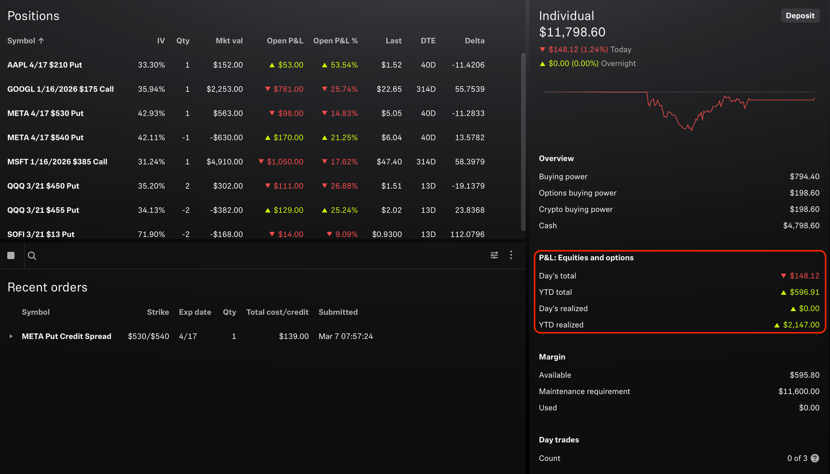Sort positions by DTE column
830x474 pixels.
[428, 41]
